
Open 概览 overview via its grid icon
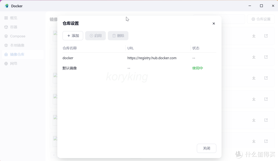click(x=6, y=18)
